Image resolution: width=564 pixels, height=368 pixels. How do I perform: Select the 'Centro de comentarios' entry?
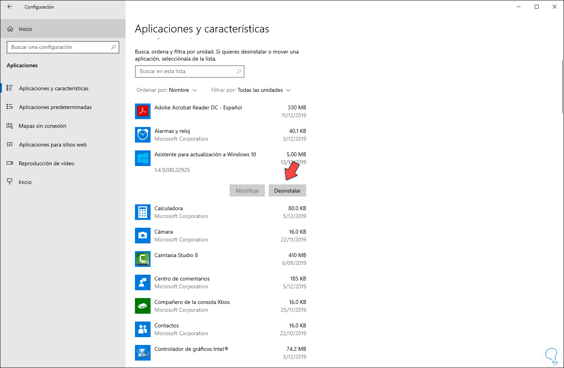(182, 279)
